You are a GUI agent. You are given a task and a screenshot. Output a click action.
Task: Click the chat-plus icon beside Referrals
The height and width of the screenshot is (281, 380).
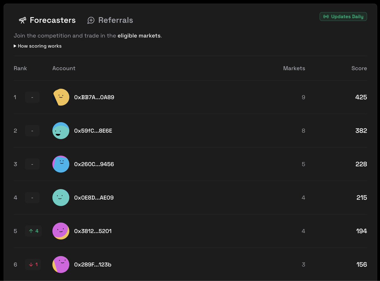tap(91, 20)
